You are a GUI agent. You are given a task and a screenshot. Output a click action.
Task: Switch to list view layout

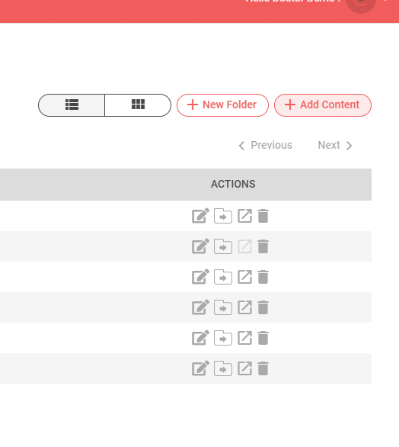click(x=72, y=105)
